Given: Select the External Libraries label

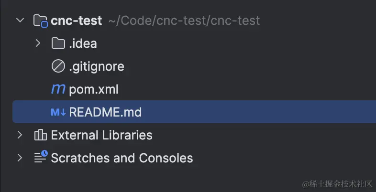Looking at the screenshot, I should click(101, 135).
